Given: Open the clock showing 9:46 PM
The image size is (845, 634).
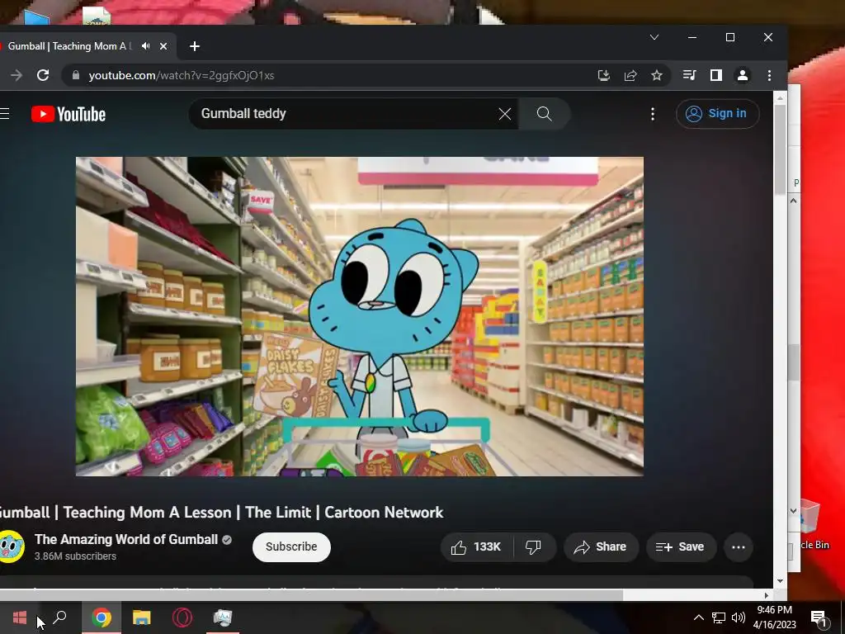Looking at the screenshot, I should (x=774, y=617).
